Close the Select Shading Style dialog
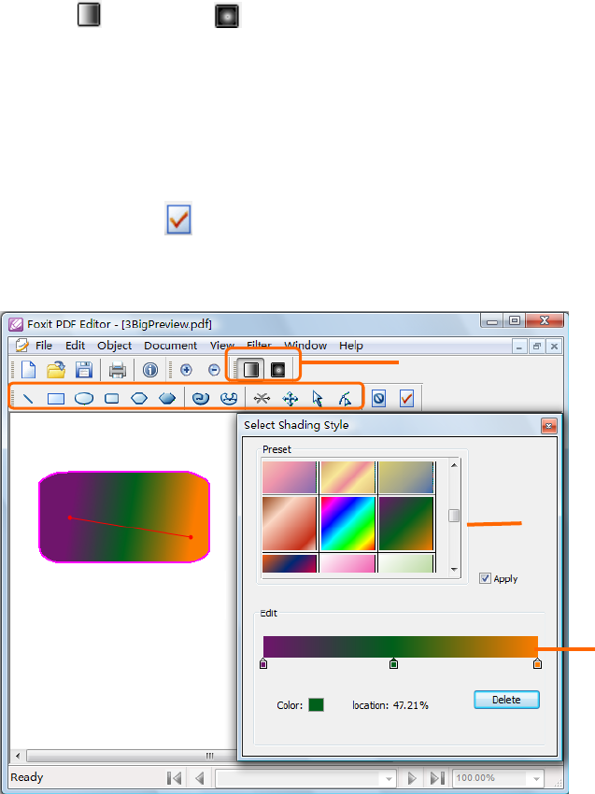The height and width of the screenshot is (794, 595). (x=548, y=426)
